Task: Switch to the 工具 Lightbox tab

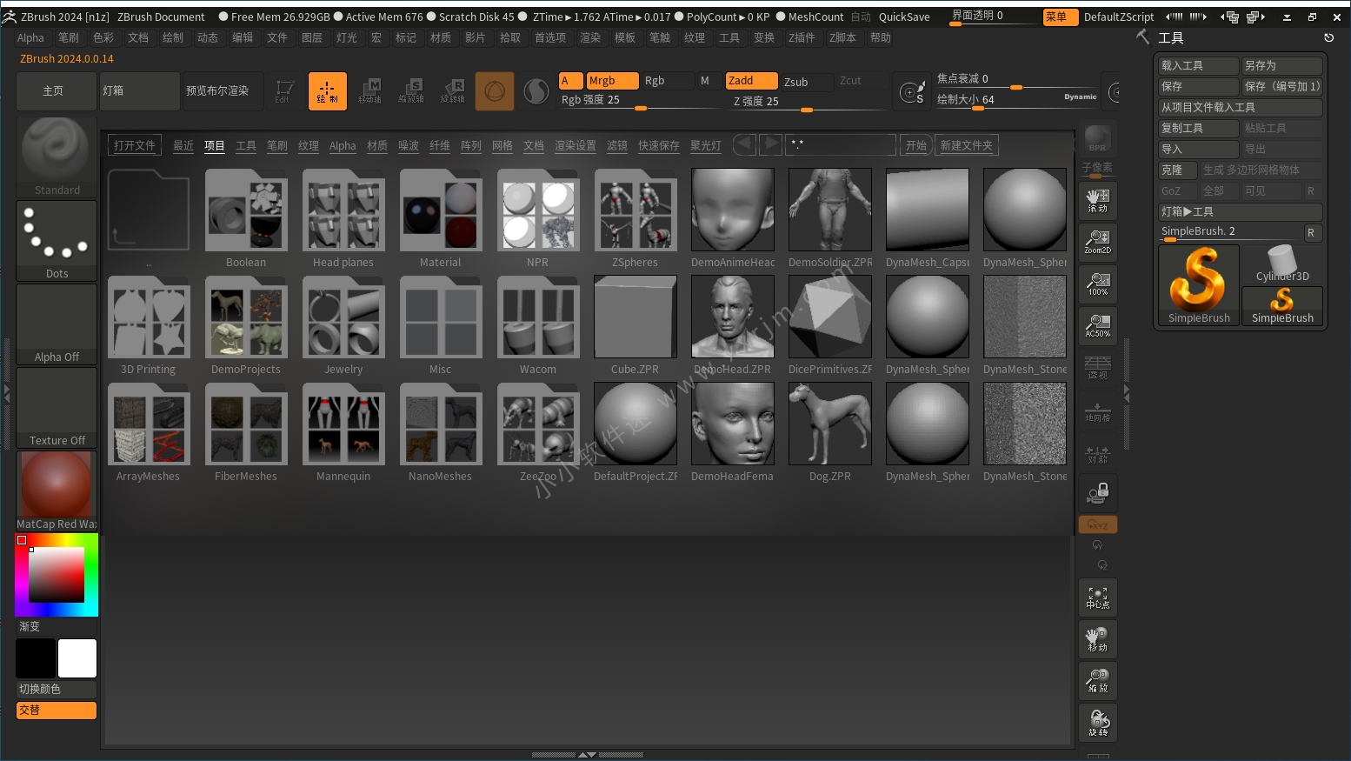Action: 246,145
